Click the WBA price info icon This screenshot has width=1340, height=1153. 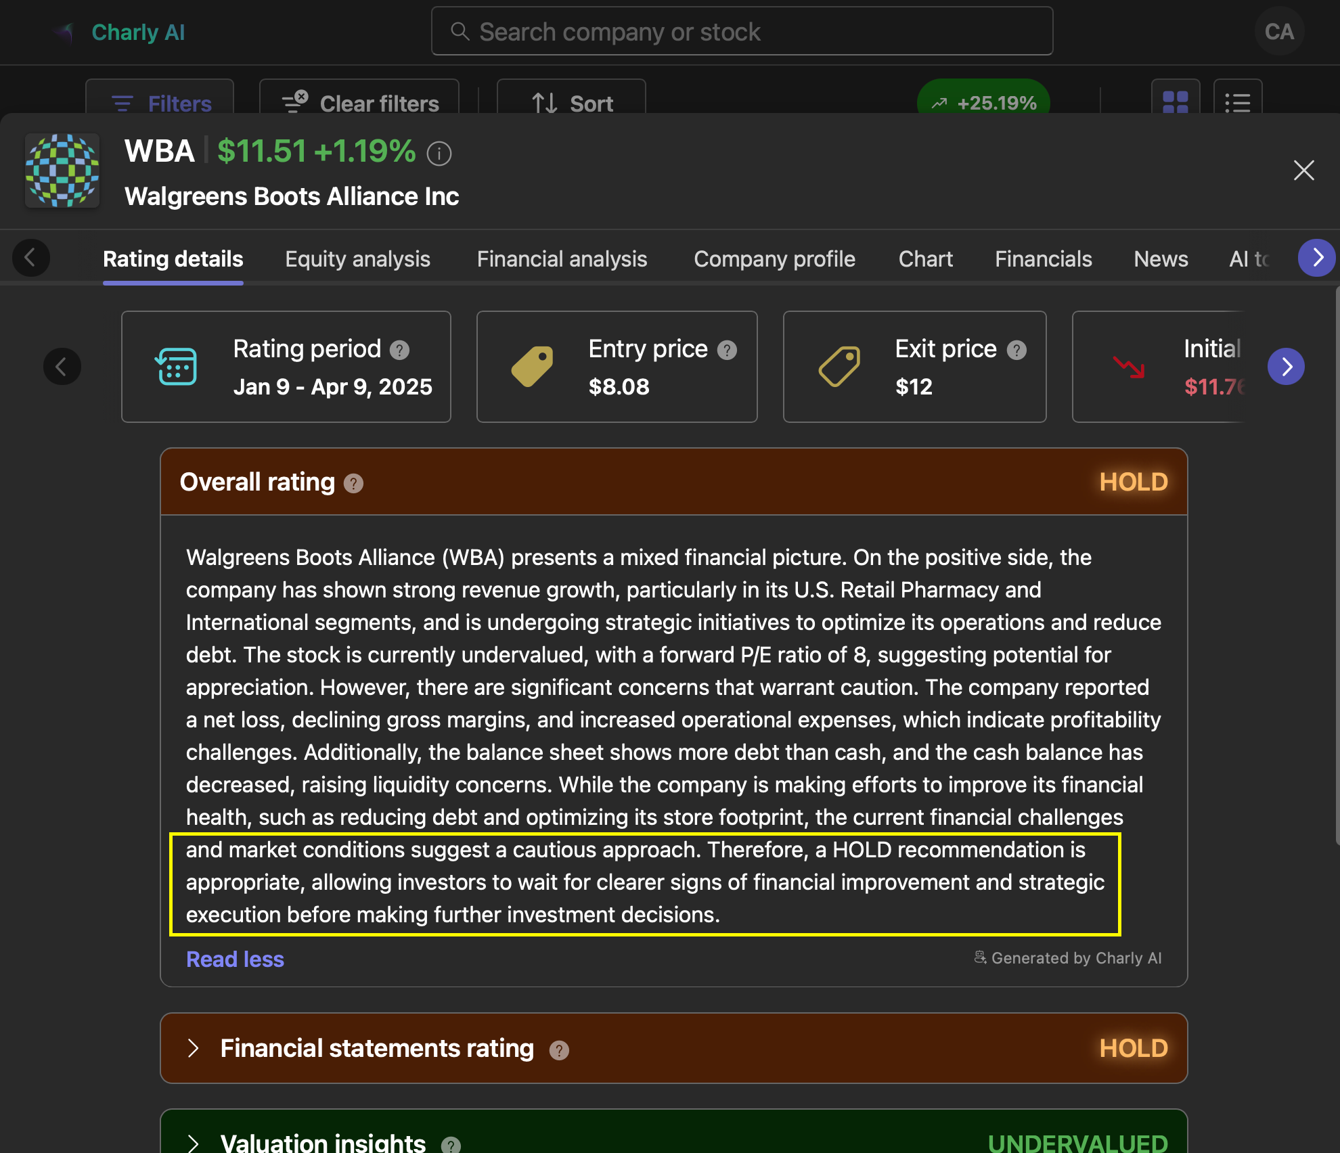[x=439, y=154]
